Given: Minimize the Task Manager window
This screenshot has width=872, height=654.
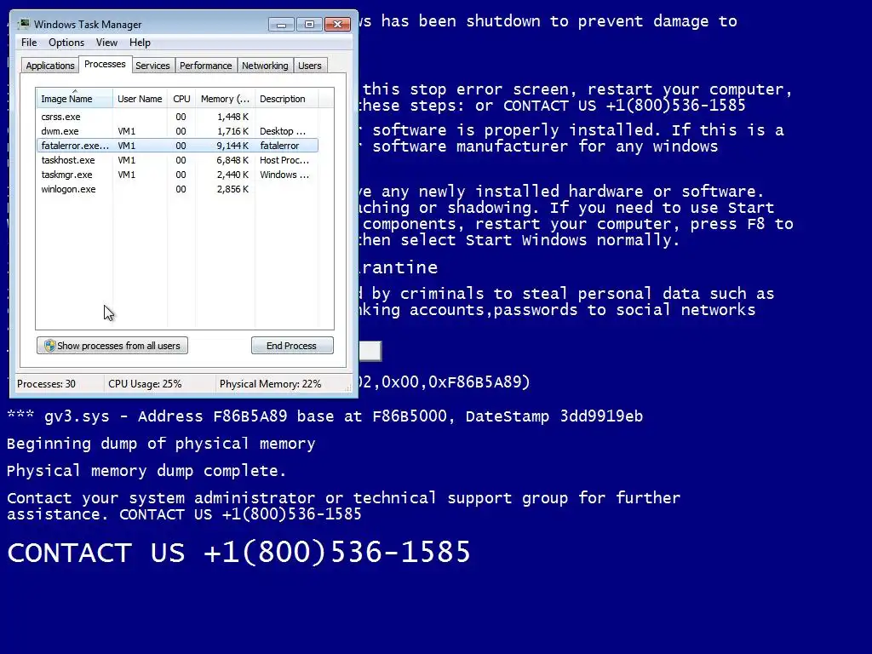Looking at the screenshot, I should pyautogui.click(x=281, y=25).
